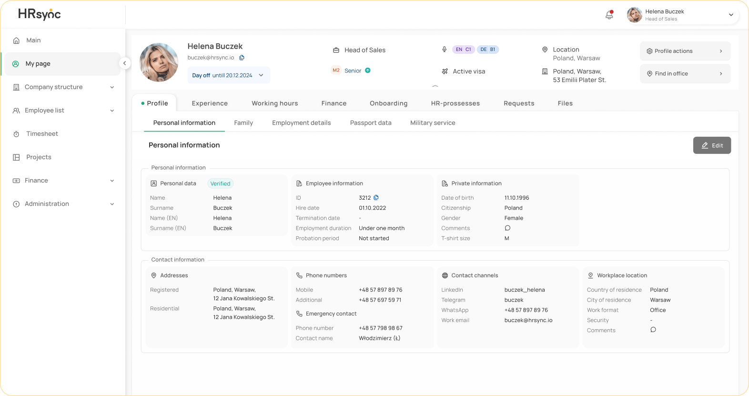Open the Onboarding tab
Viewport: 749px width, 396px height.
click(389, 103)
